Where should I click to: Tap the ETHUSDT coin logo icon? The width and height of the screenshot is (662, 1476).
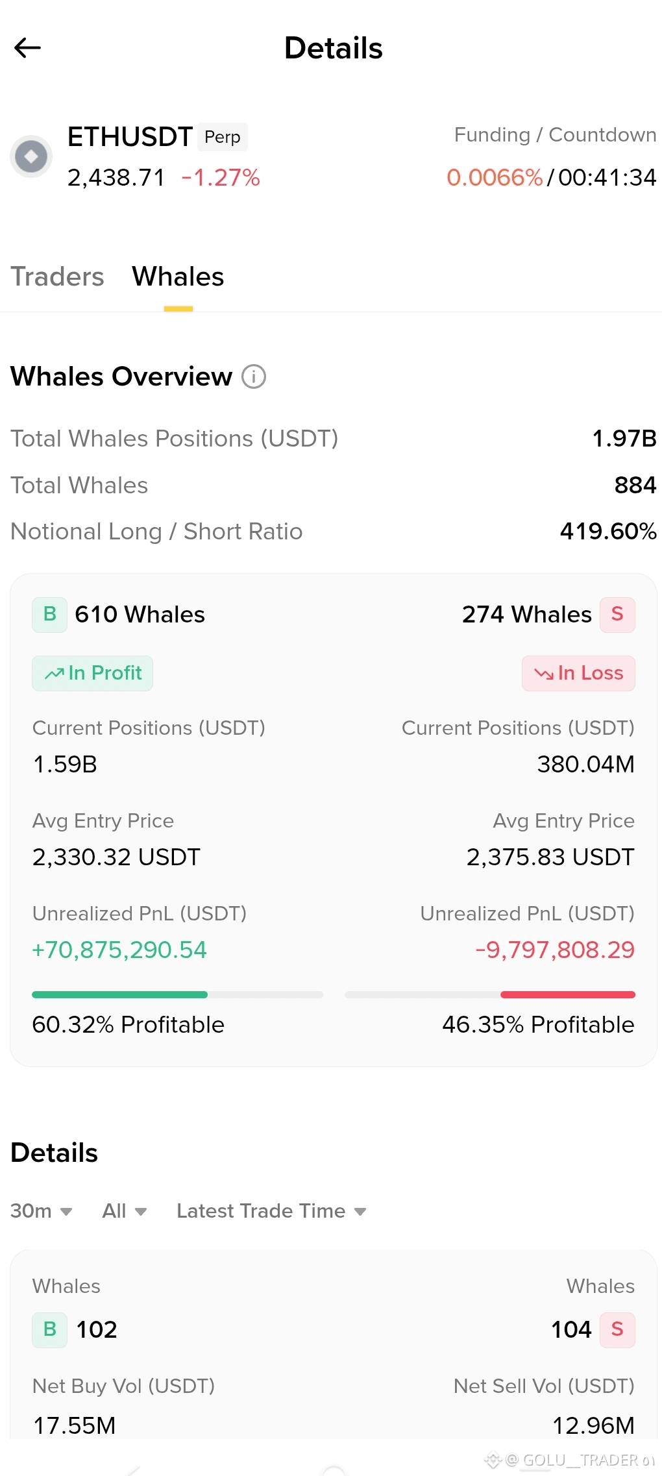[31, 156]
